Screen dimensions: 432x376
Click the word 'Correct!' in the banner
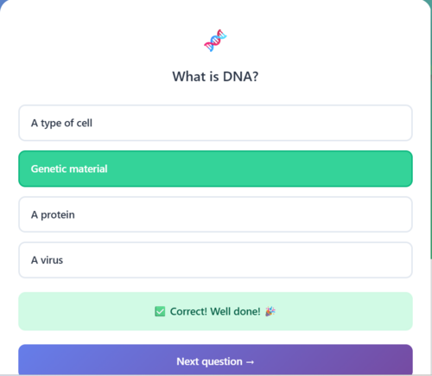point(188,311)
